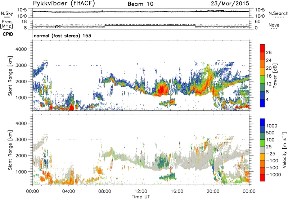Pick the grey Velocity swatch between -25 and 25
The height and width of the screenshot is (199, 288).
click(262, 150)
